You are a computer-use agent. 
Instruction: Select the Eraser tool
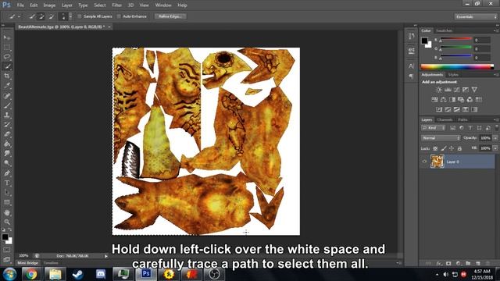7,134
